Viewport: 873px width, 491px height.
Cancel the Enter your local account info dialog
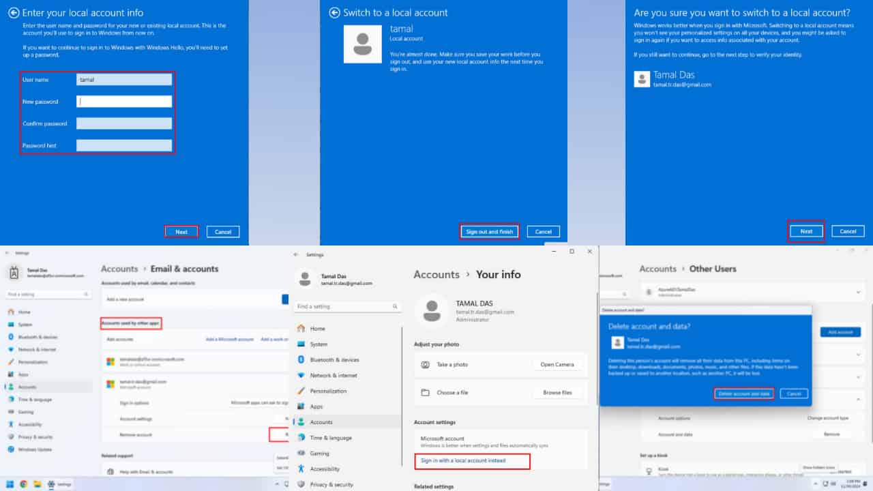point(223,232)
